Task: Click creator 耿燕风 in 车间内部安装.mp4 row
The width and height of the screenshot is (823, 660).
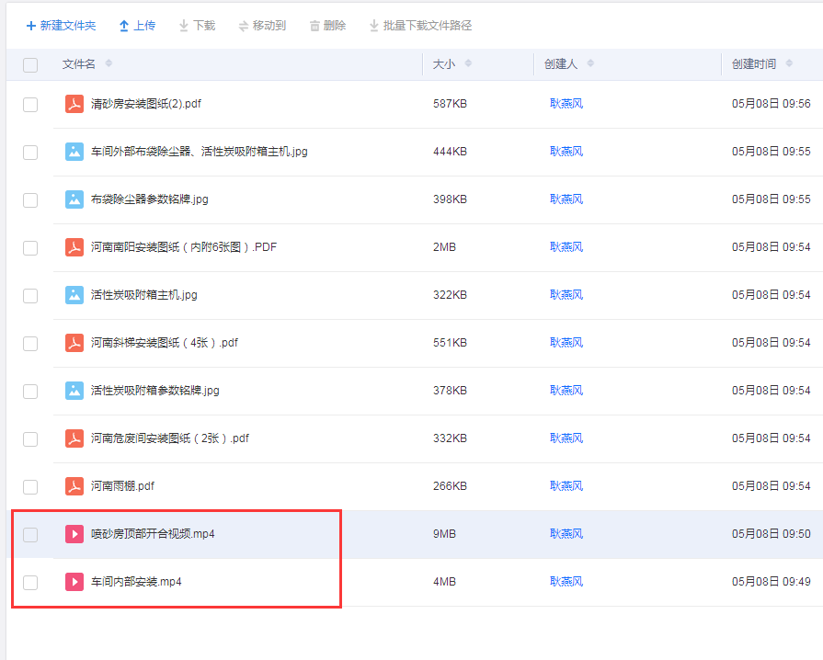Action: (566, 582)
